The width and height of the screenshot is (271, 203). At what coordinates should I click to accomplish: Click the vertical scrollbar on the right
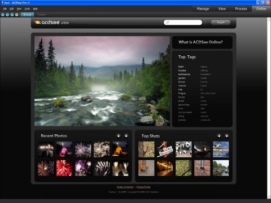(x=269, y=108)
